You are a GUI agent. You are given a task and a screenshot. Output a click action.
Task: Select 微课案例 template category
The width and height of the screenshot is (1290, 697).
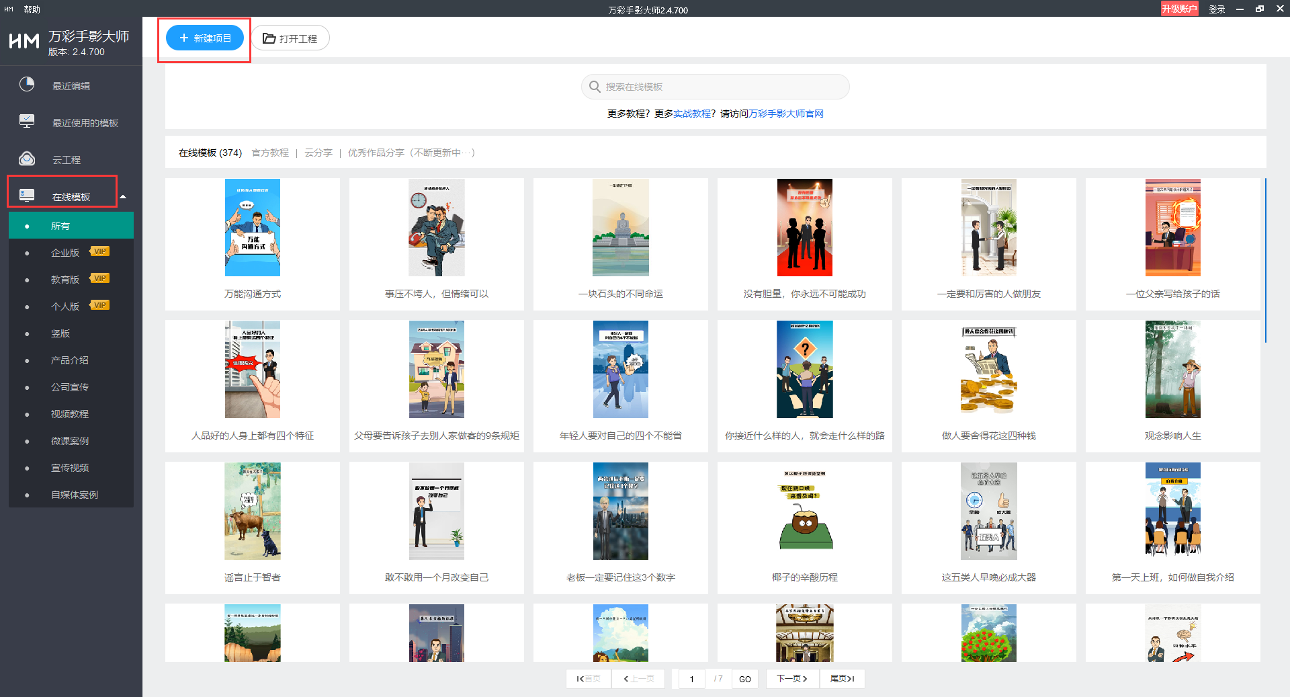(71, 441)
